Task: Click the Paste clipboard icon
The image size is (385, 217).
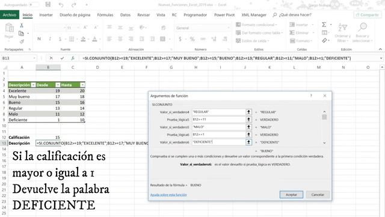Action: 10,28
